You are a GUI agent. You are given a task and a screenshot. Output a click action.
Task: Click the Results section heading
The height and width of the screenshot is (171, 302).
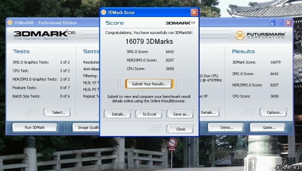(243, 51)
